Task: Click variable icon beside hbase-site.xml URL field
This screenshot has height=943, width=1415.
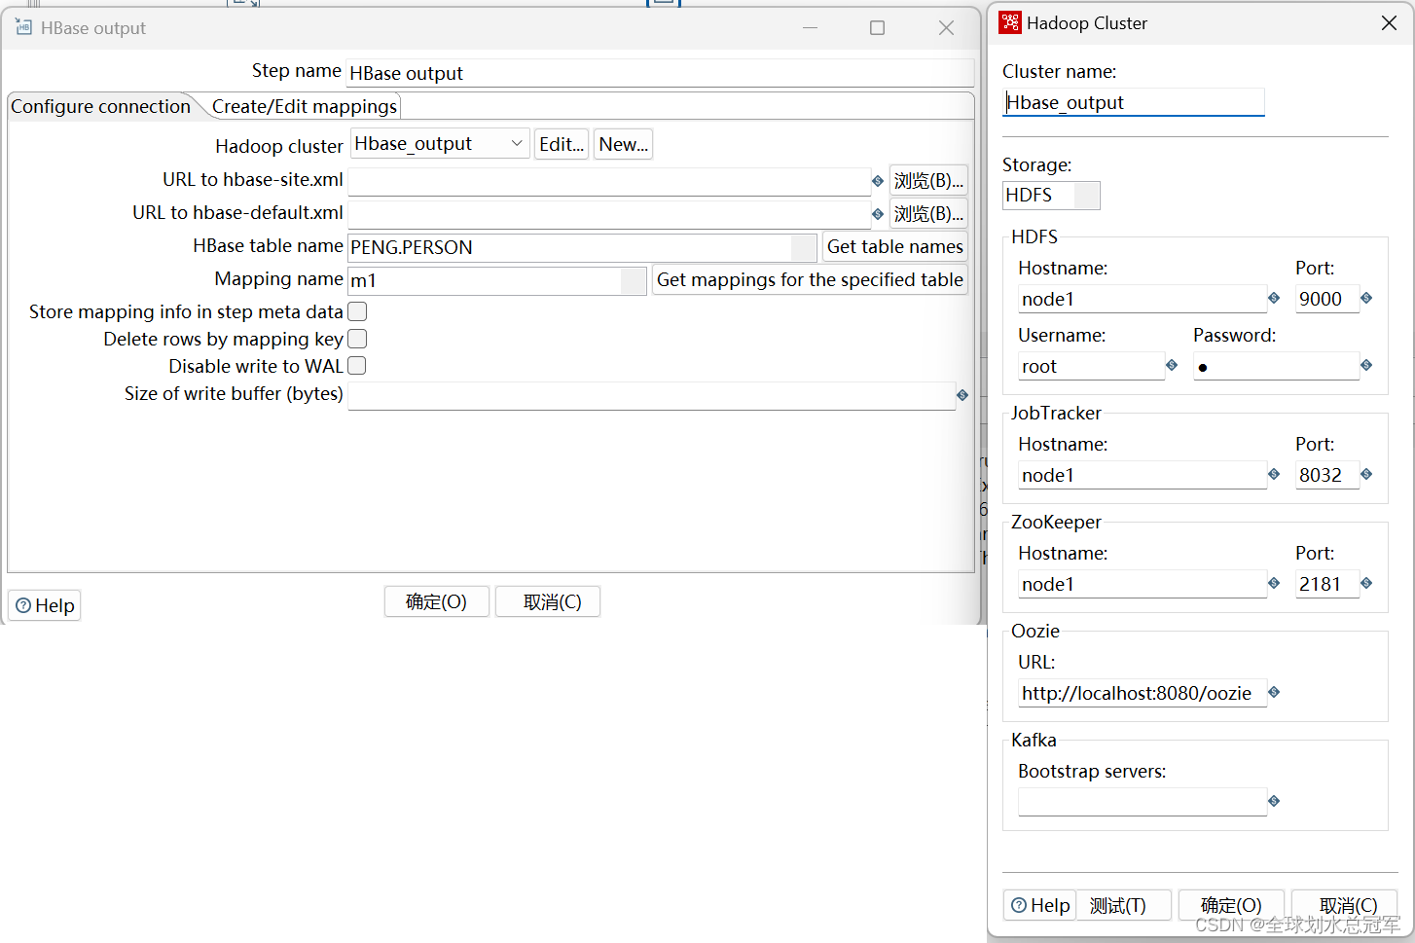Action: click(x=877, y=180)
